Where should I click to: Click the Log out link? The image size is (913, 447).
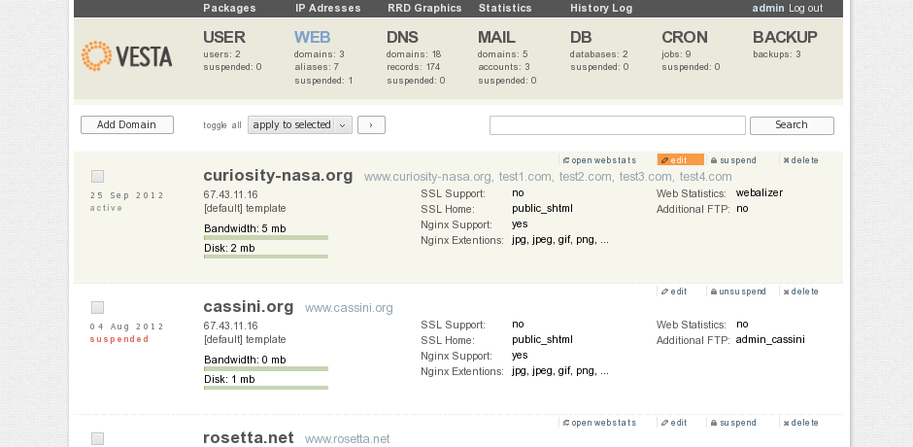tap(806, 8)
